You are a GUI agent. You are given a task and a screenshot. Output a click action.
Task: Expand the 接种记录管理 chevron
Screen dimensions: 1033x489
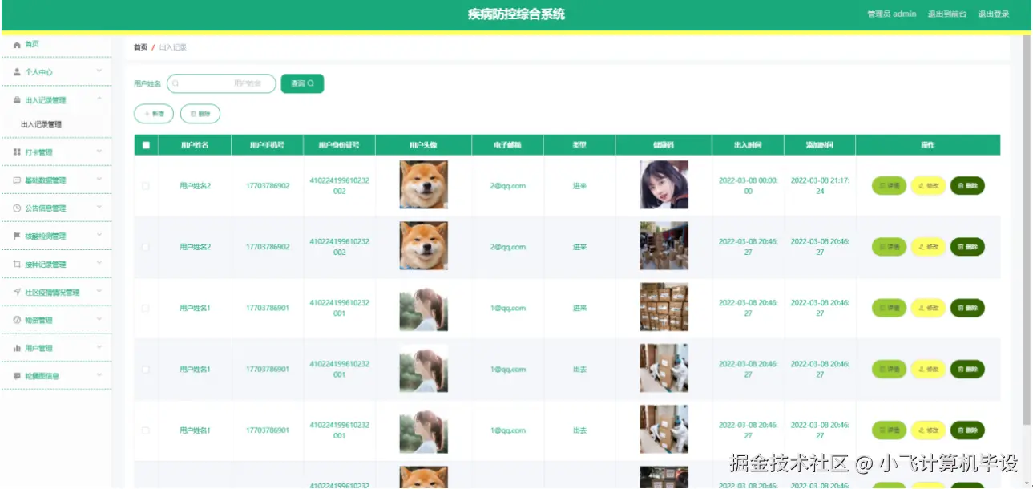coord(99,264)
